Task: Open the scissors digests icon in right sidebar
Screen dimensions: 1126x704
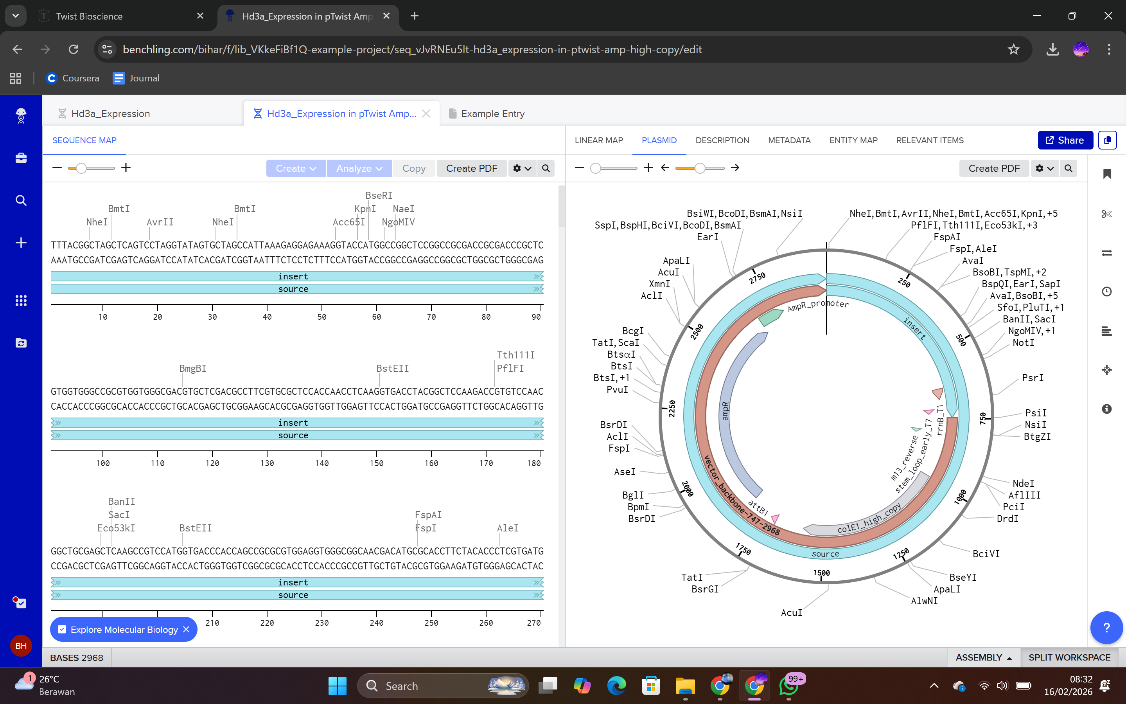Action: coord(1106,214)
